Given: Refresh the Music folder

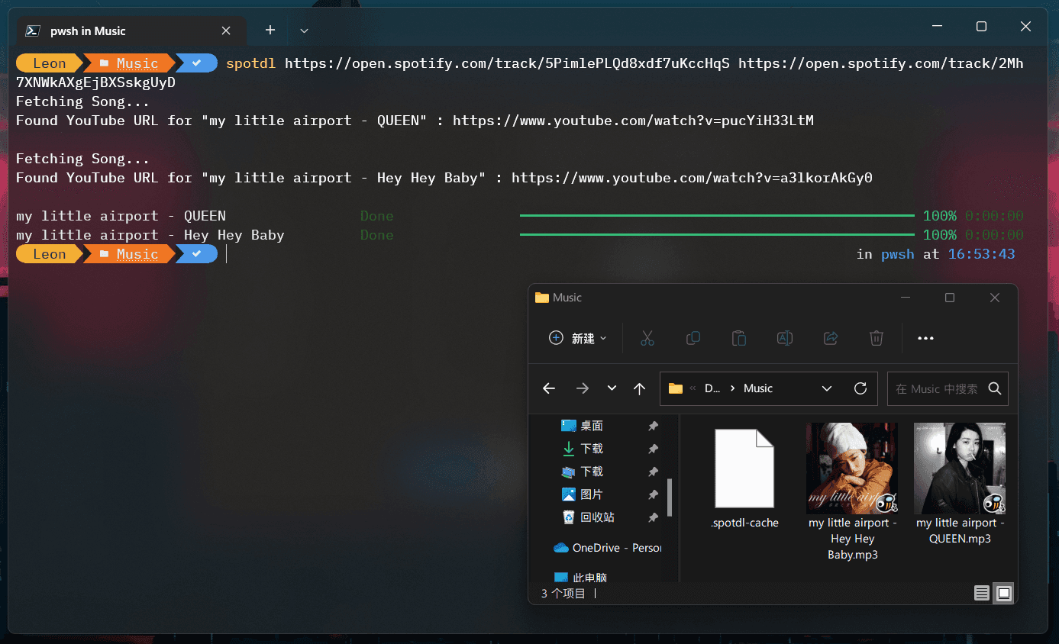Looking at the screenshot, I should tap(860, 388).
